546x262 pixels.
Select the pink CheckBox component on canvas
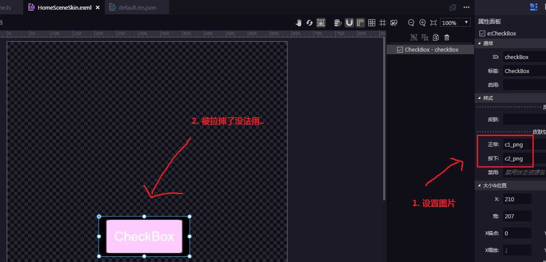tap(144, 236)
